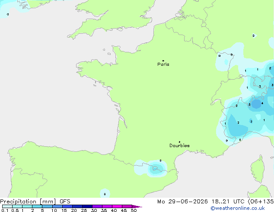The height and width of the screenshot is (212, 274).
Task: Pick the 45–50 mm legend color swatch
Action: coord(127,206)
